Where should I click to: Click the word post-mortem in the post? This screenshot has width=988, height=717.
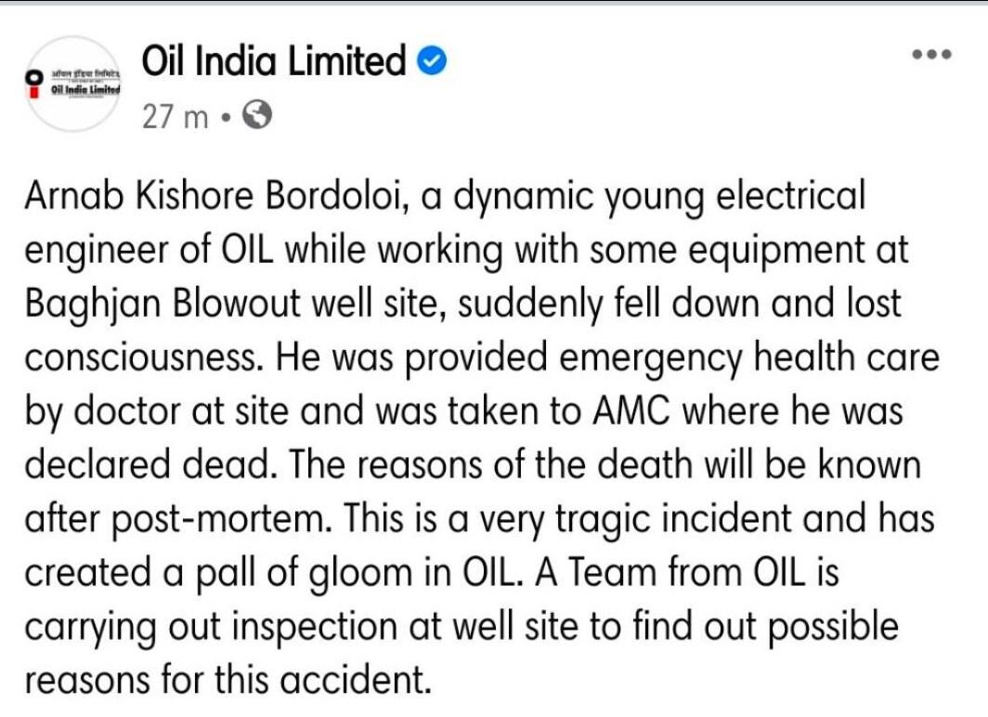(x=221, y=520)
